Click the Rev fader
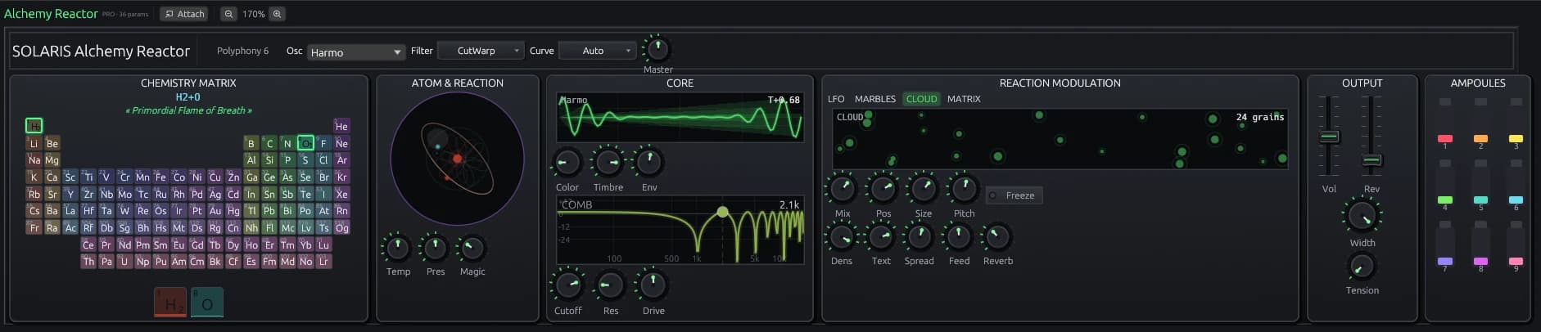Screen dimensions: 1541x332 pyautogui.click(x=1372, y=159)
